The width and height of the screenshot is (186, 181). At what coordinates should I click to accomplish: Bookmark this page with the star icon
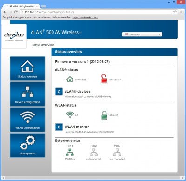175,12
